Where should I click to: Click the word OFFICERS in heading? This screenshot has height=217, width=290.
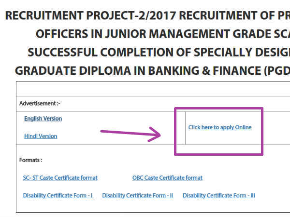click(x=62, y=34)
